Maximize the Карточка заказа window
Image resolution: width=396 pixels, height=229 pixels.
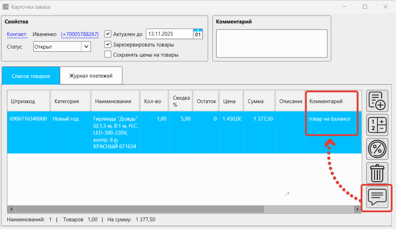(365, 7)
